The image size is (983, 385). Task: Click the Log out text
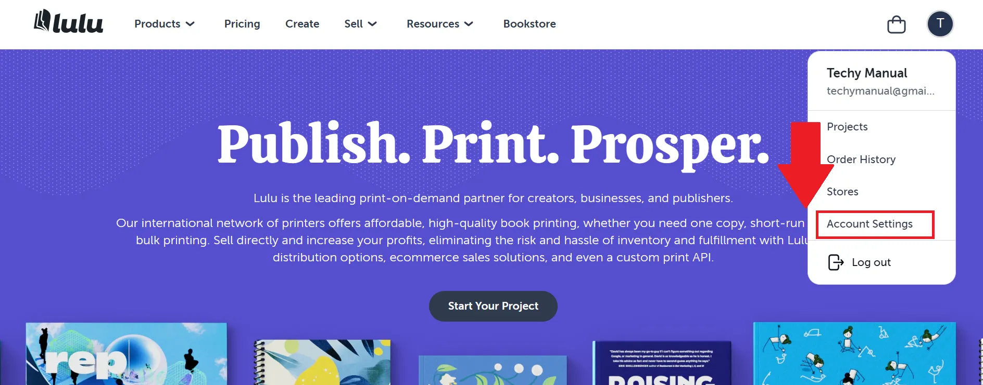click(871, 262)
